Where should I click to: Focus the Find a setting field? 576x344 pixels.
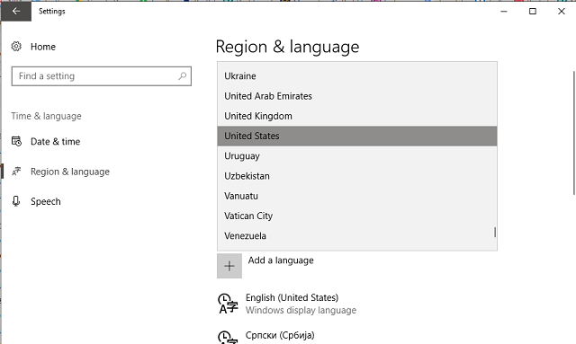[102, 76]
